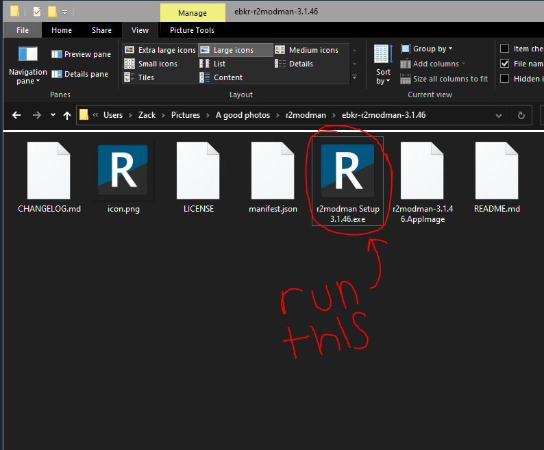
Task: Navigate to Users in breadcrumb
Action: (x=113, y=115)
